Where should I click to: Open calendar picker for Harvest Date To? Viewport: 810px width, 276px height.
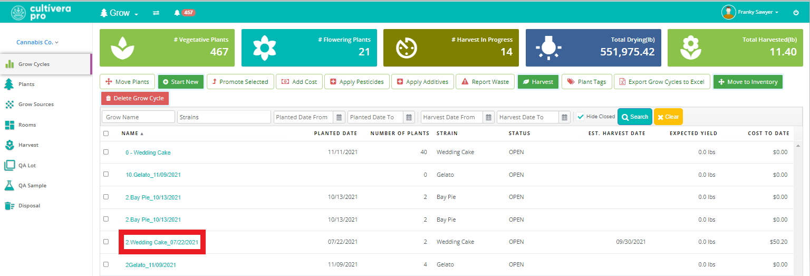coord(565,117)
